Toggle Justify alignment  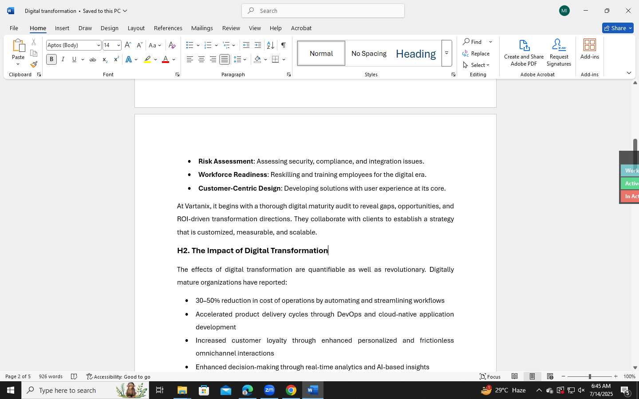click(225, 59)
